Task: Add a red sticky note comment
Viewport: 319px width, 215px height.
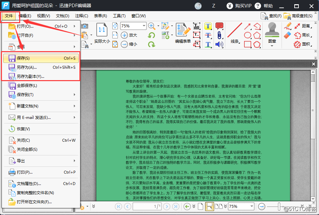Action: [x=219, y=26]
